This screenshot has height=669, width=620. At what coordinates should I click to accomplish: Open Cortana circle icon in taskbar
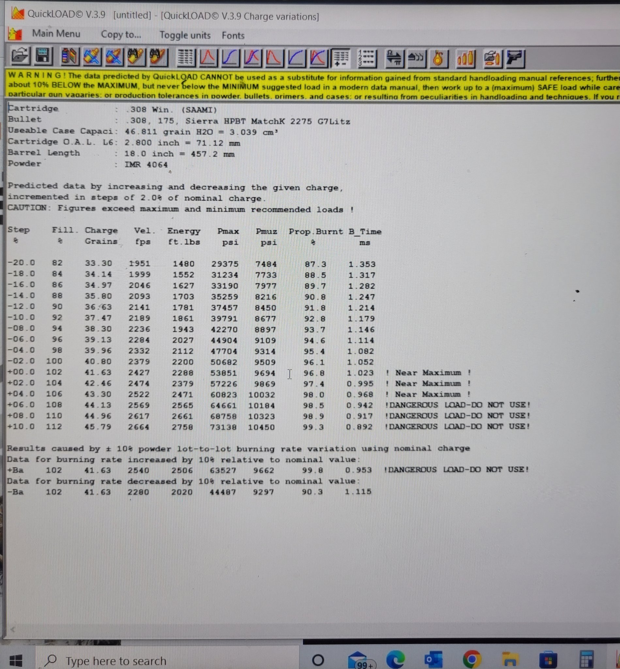[x=318, y=660]
